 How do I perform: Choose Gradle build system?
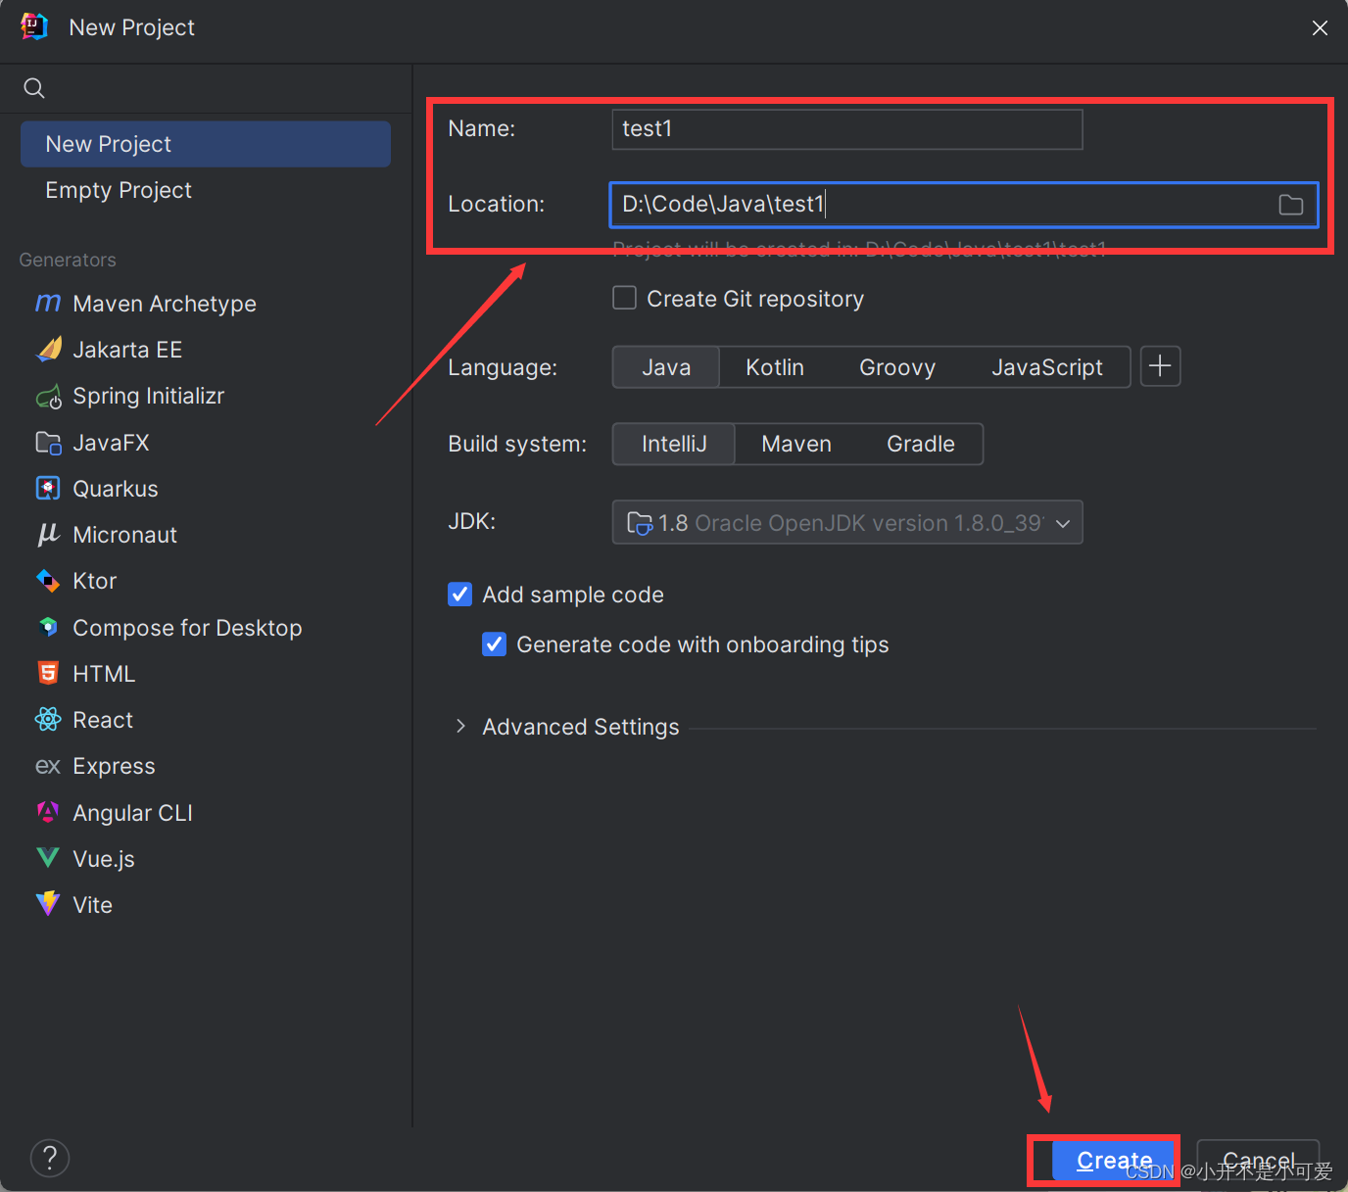(x=921, y=444)
